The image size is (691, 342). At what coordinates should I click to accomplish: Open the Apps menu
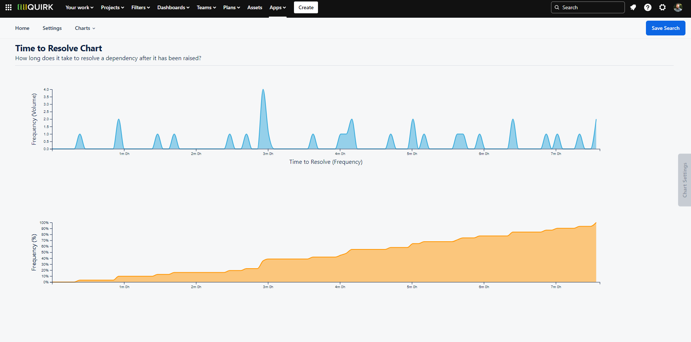278,7
